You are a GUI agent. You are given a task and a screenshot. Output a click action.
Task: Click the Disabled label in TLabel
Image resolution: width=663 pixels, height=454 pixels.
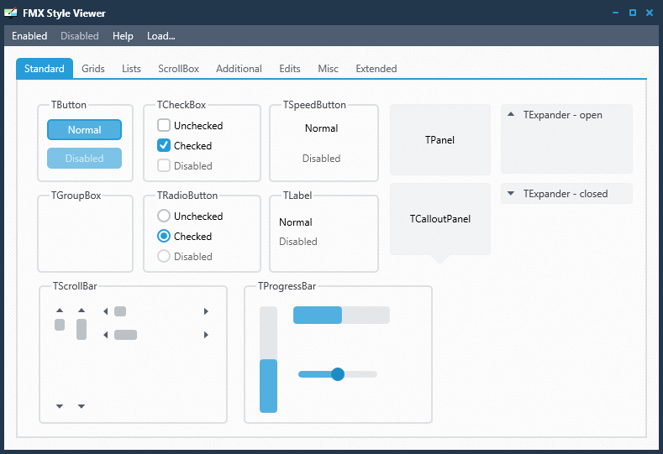[x=298, y=242]
